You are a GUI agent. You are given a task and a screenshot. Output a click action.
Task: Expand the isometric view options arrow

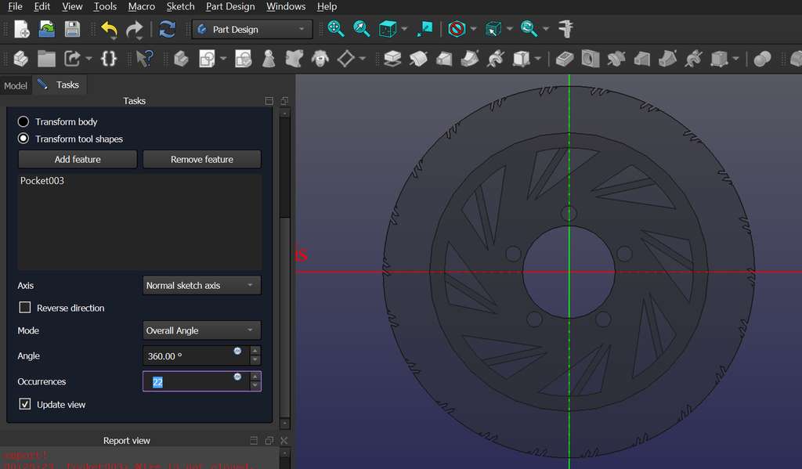point(405,29)
